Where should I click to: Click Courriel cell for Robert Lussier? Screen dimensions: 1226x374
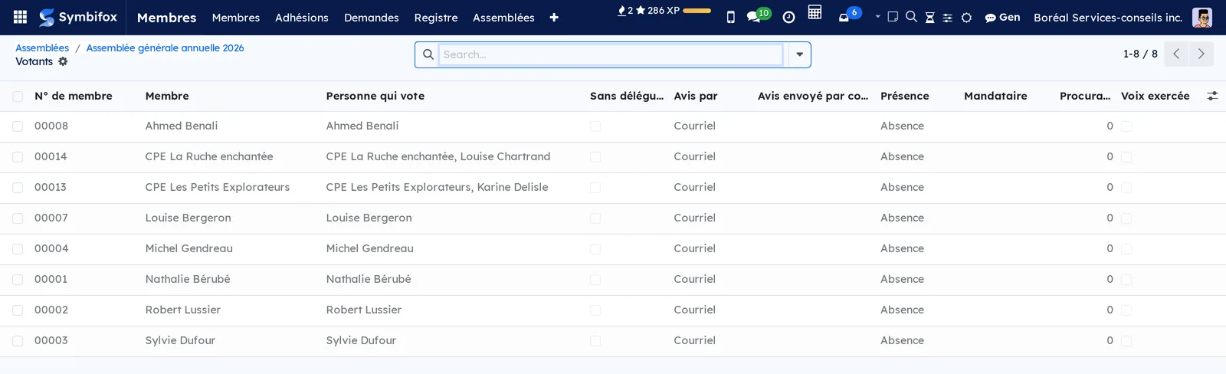click(695, 310)
